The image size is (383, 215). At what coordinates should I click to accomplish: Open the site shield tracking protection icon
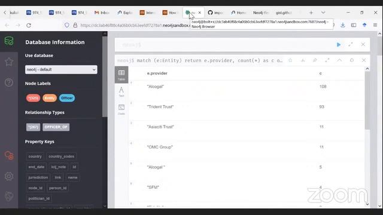pyautogui.click(x=67, y=25)
